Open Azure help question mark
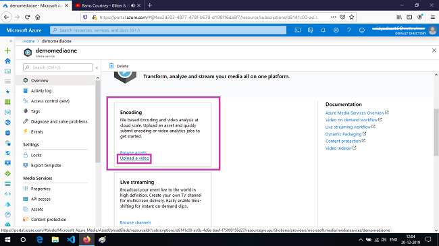 coord(349,30)
